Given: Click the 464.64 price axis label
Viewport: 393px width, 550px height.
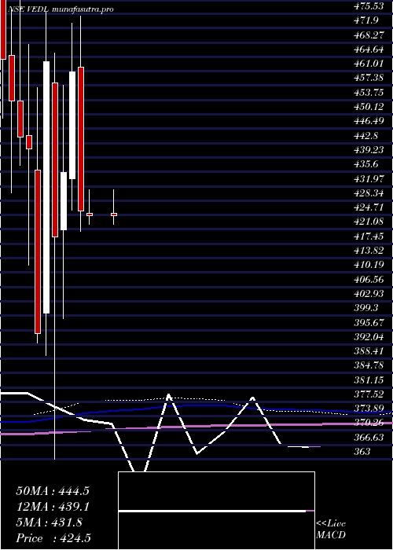Looking at the screenshot, I should pyautogui.click(x=369, y=49).
